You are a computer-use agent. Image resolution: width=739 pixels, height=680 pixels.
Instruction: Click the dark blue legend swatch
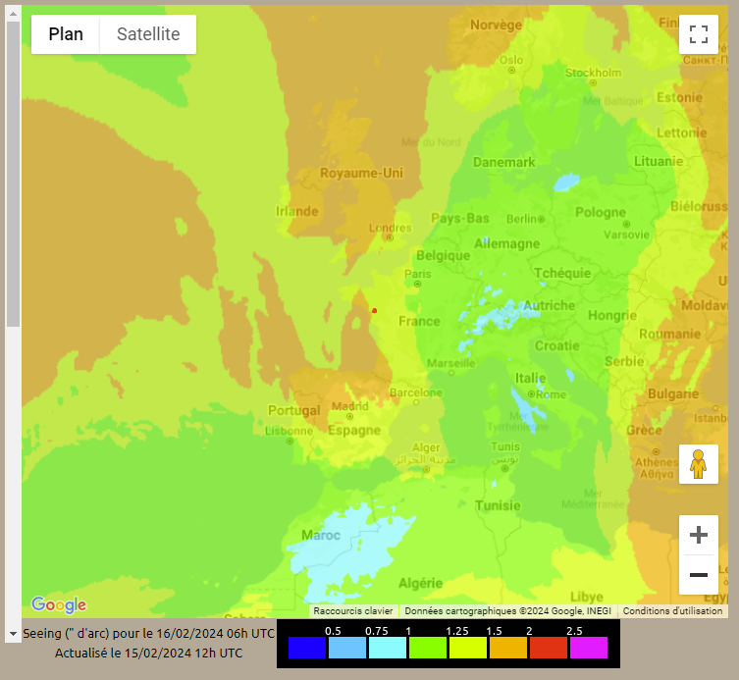[307, 648]
